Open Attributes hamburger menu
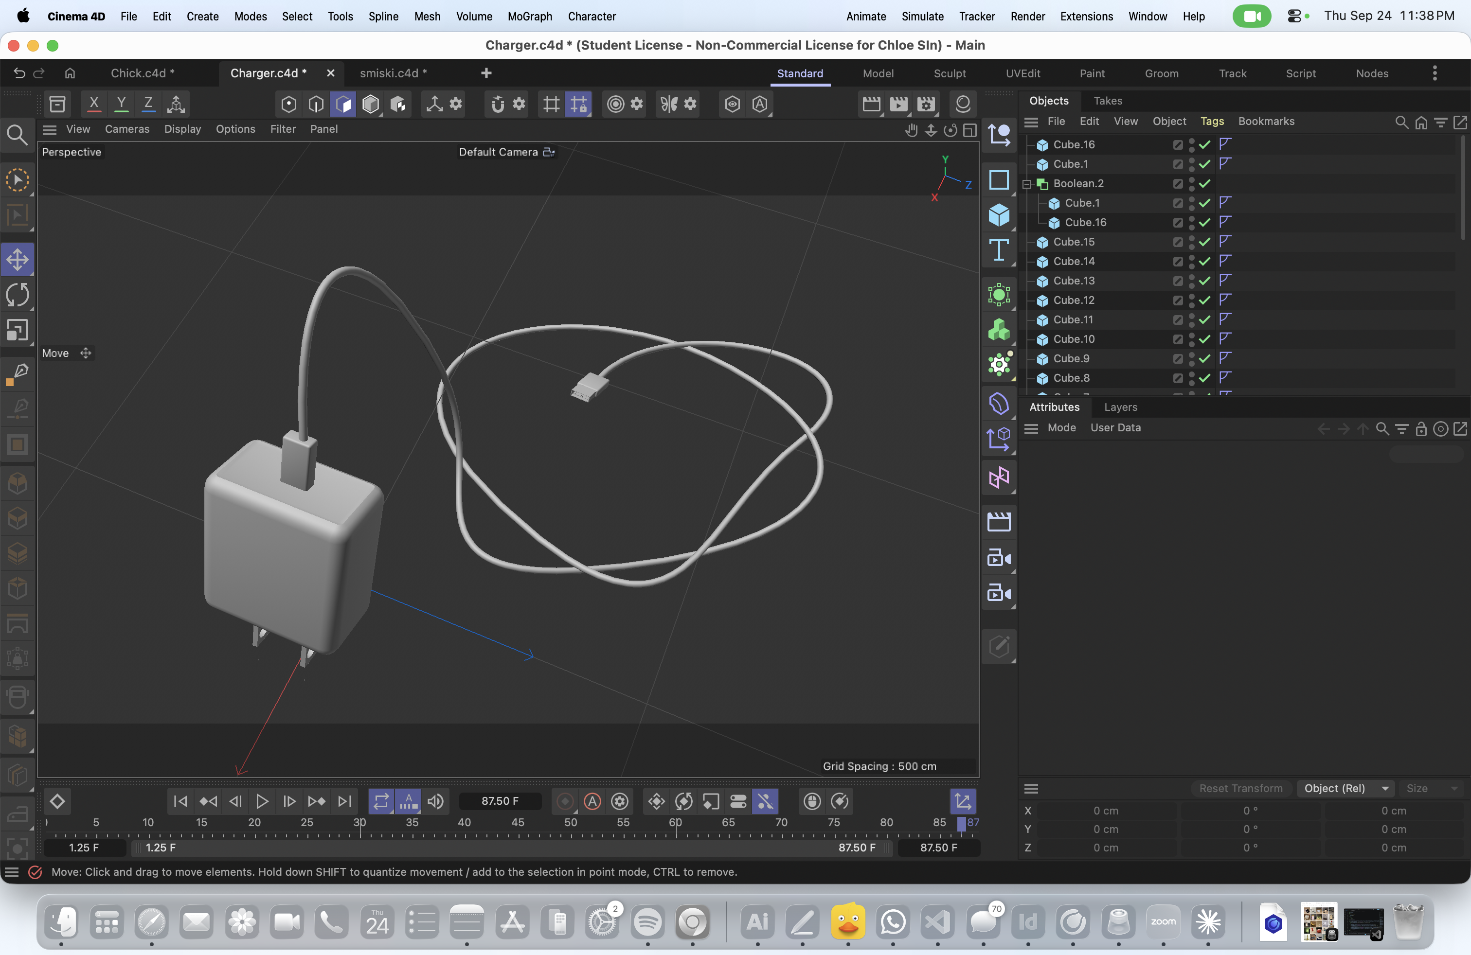 (1031, 428)
